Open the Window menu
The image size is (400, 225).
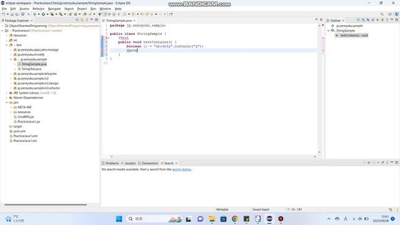[105, 9]
